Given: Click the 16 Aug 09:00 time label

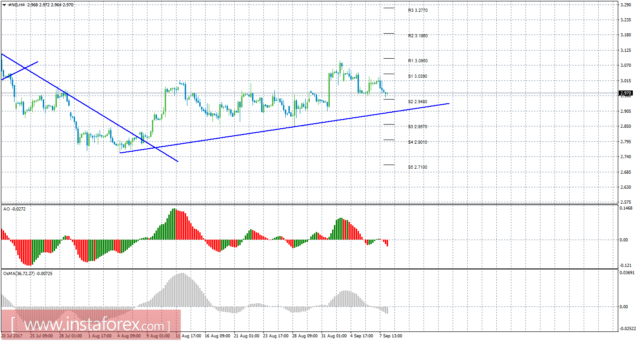Looking at the screenshot, I should [x=217, y=336].
